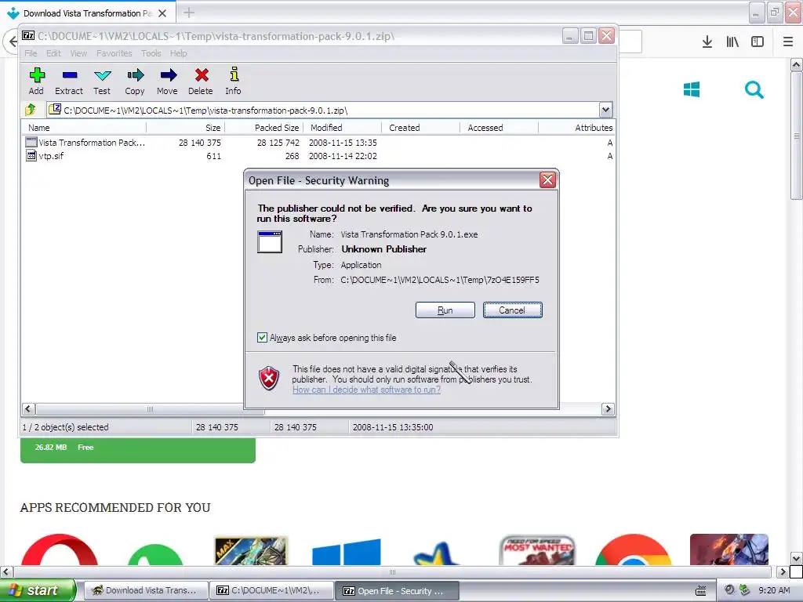
Task: Switch to Open File - Security taskbar item
Action: [398, 590]
